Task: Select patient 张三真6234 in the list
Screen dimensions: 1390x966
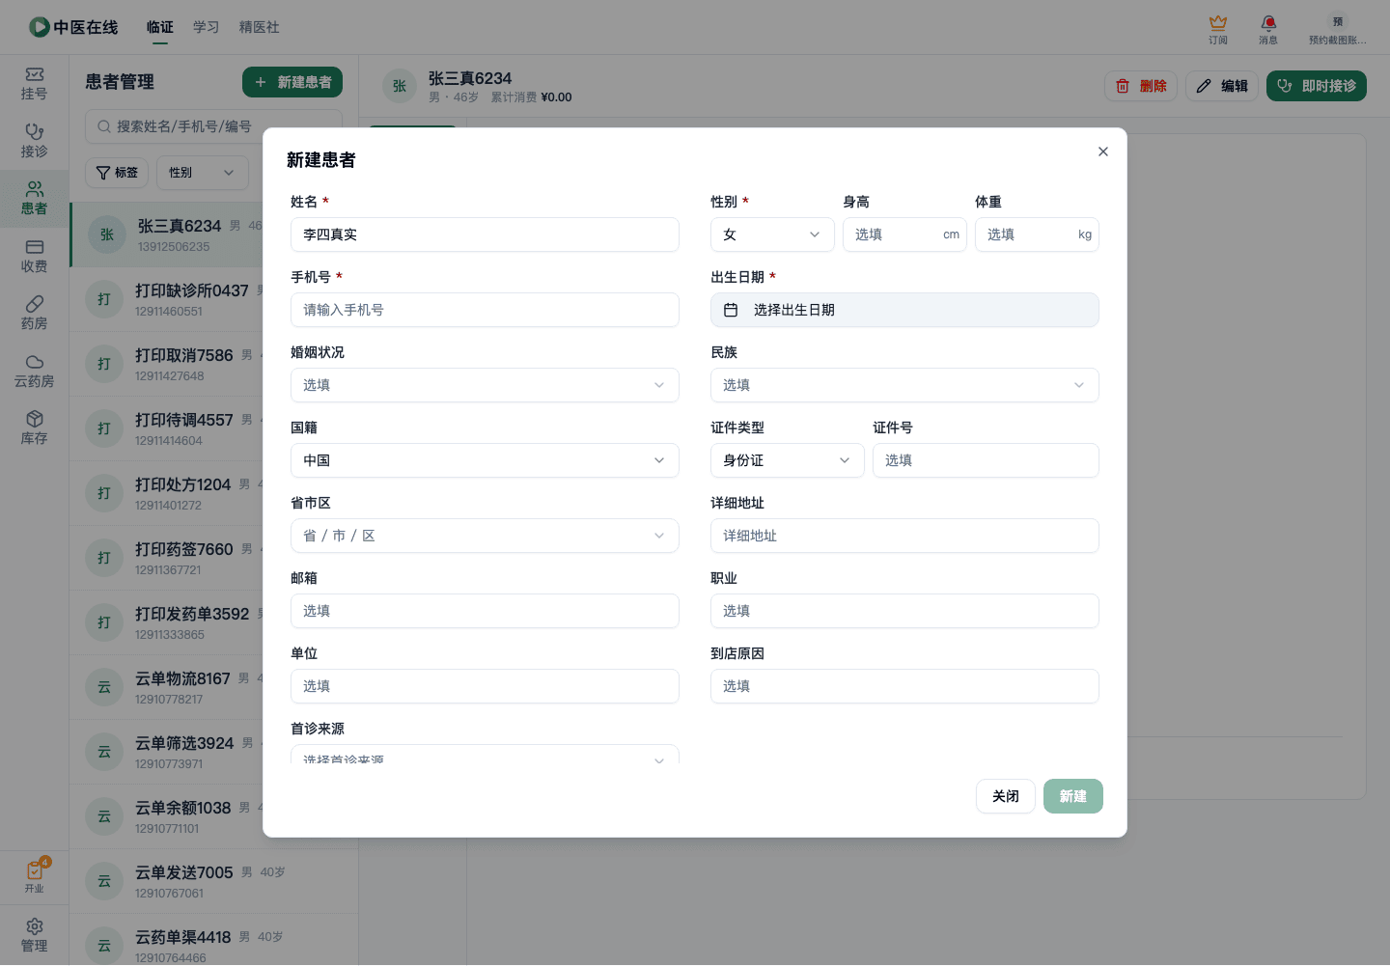Action: 166,235
